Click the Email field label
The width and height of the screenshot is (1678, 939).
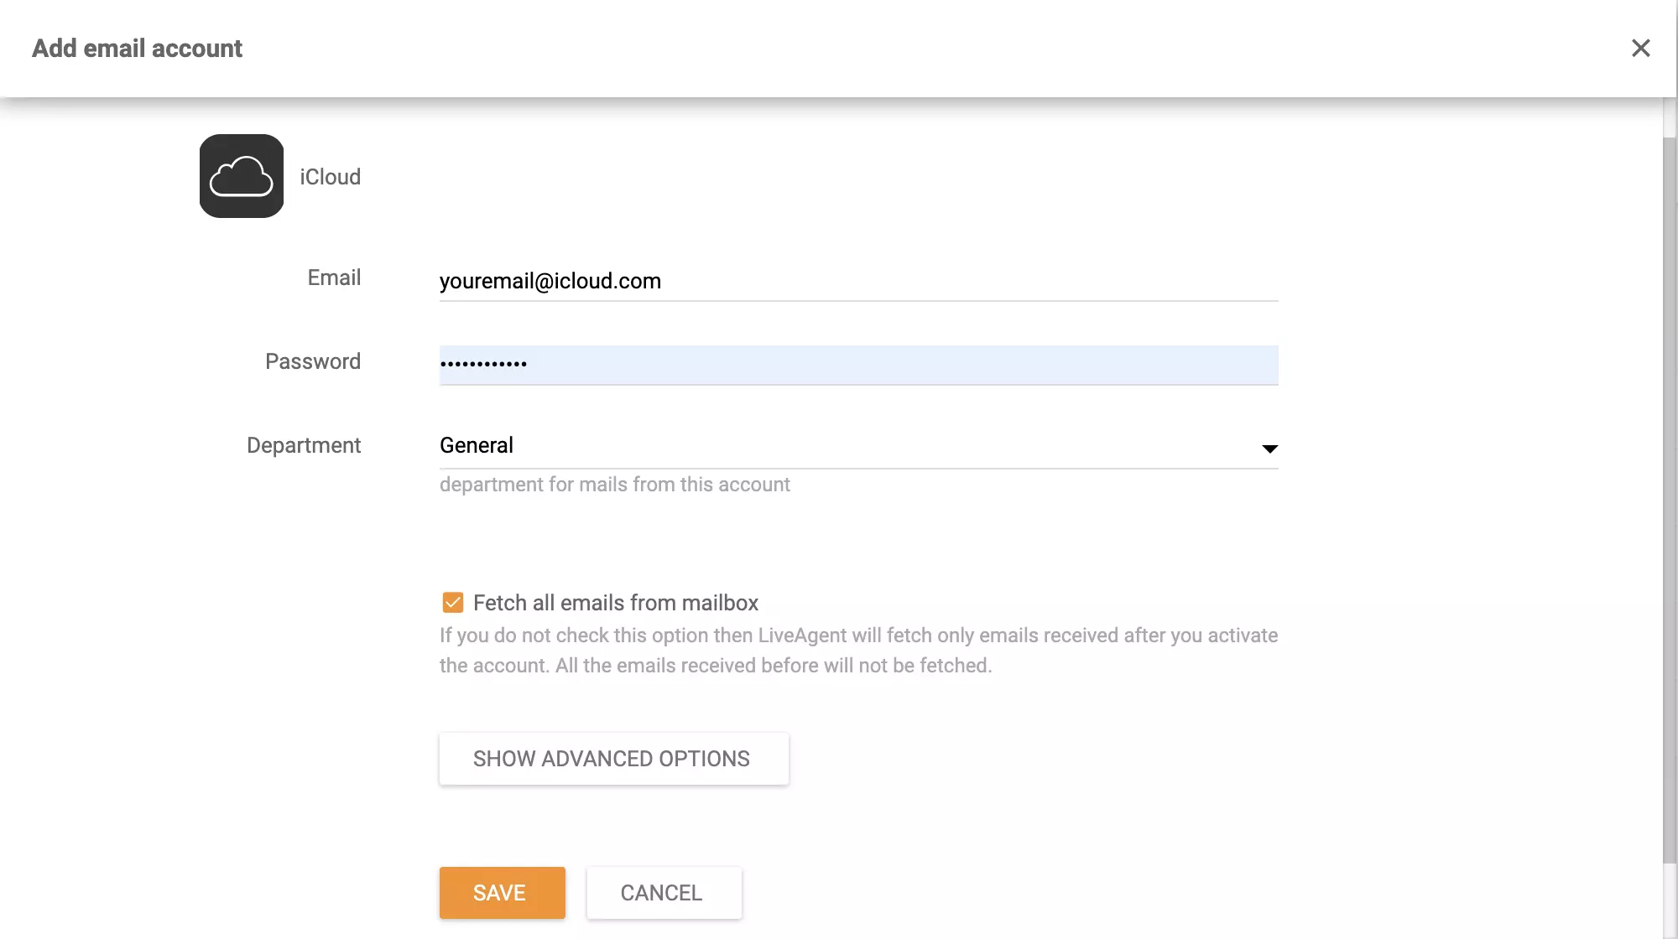coord(333,277)
